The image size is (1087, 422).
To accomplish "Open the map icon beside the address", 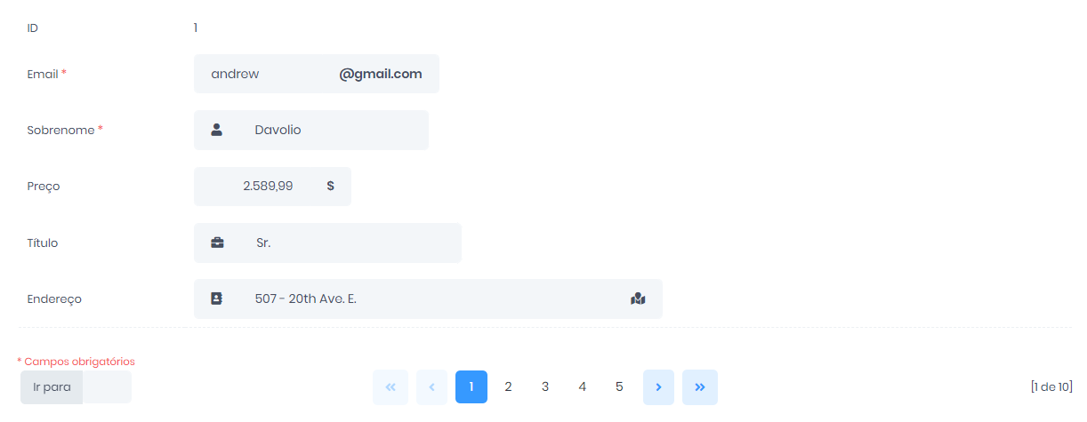I will (x=637, y=299).
